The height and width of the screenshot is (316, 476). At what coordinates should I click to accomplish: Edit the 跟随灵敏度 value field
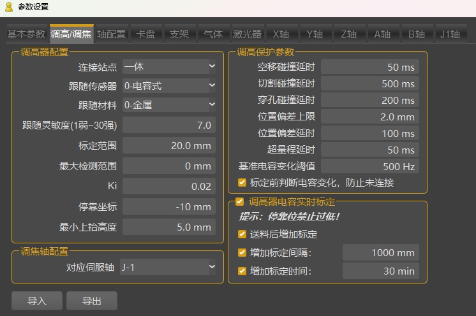point(169,125)
